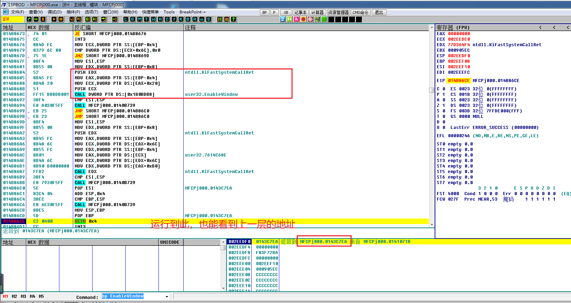Open the References window (R icon)
This screenshot has height=303, width=571.
[x=195, y=19]
